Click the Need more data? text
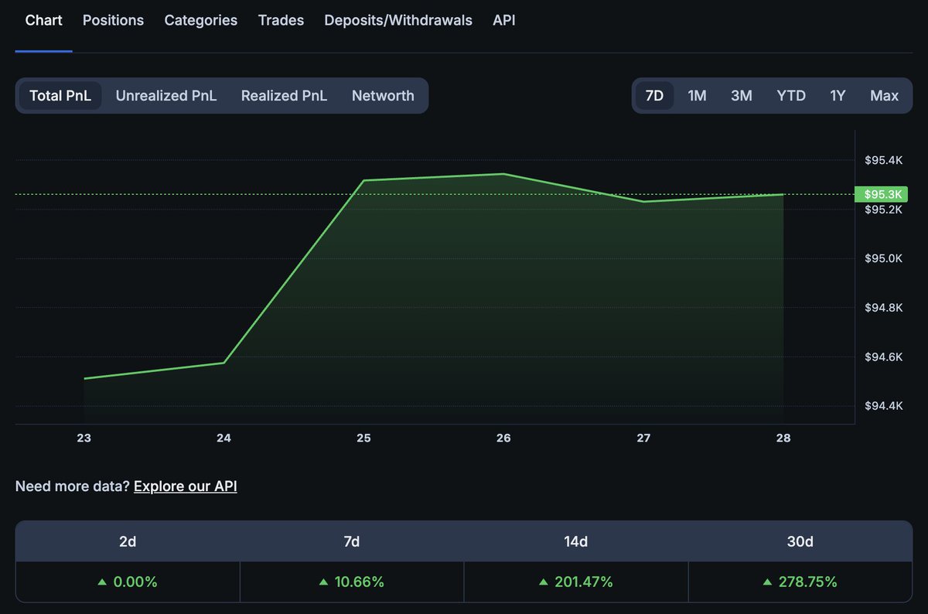 click(72, 486)
